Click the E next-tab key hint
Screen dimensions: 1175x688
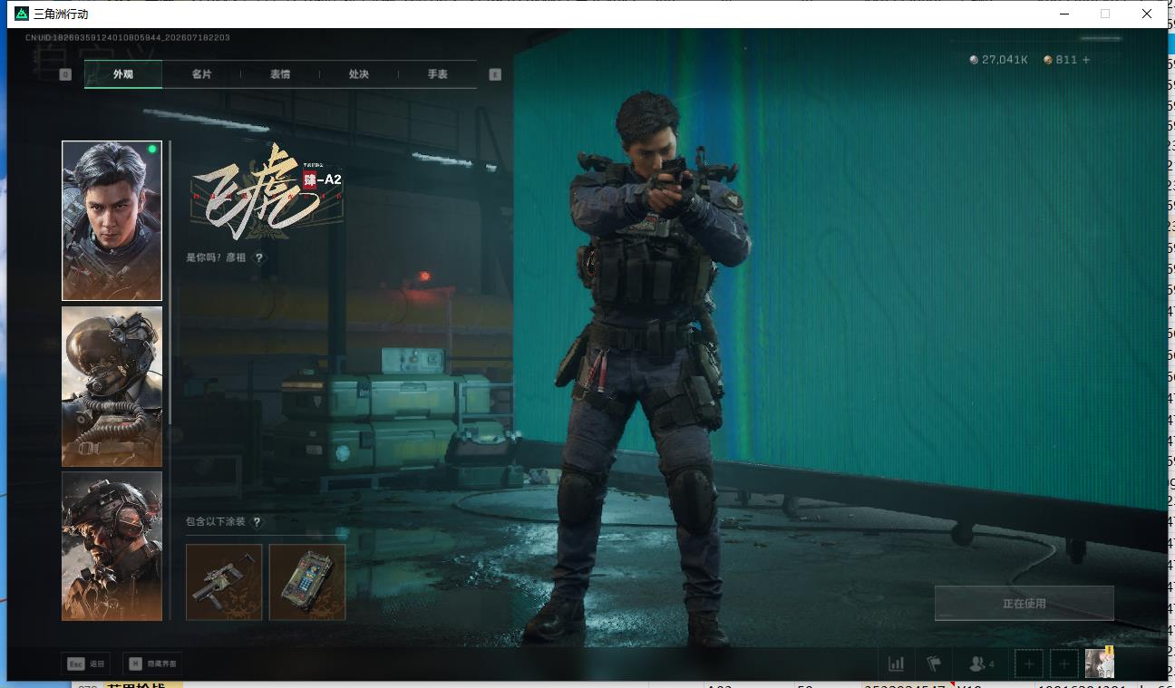click(495, 74)
